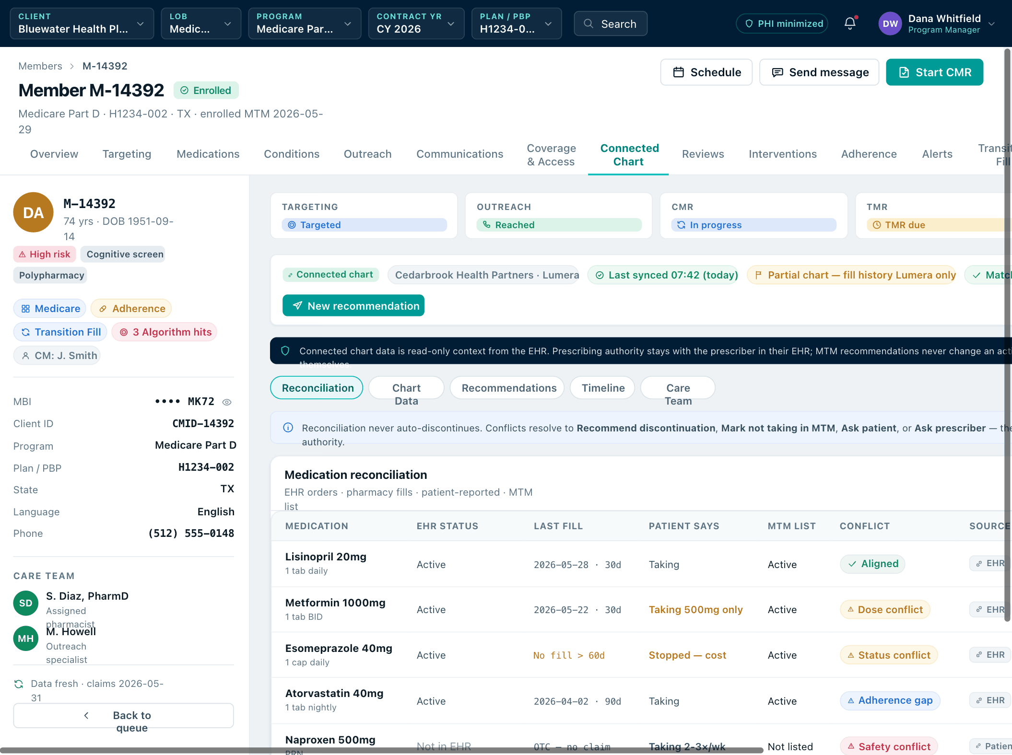Click the Schedule button
Screen dimensions: 1012x755
706,72
